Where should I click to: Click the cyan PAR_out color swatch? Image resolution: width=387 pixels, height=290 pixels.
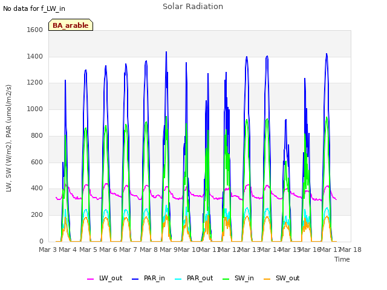coord(178,279)
